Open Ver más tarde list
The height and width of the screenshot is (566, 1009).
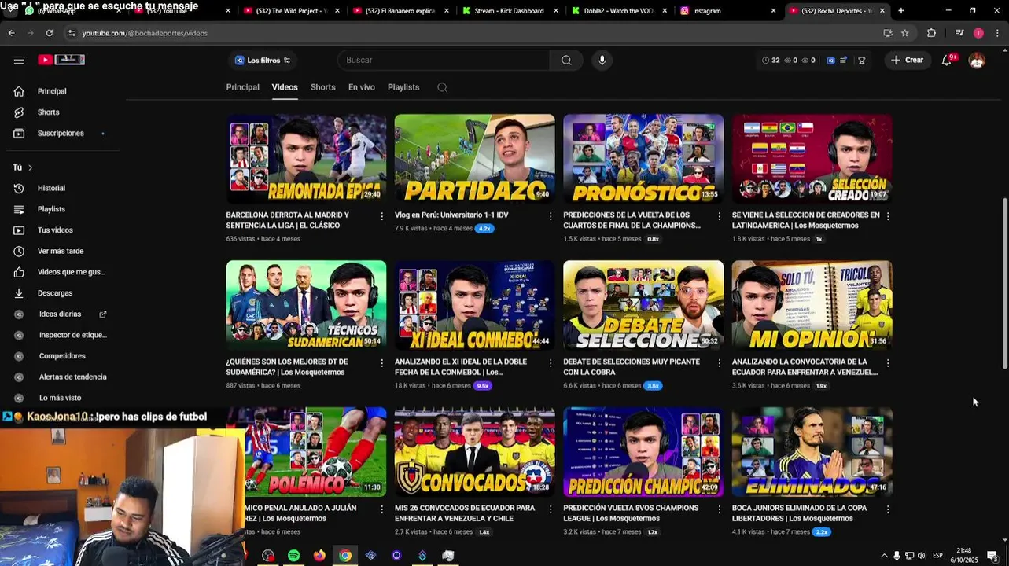point(61,252)
